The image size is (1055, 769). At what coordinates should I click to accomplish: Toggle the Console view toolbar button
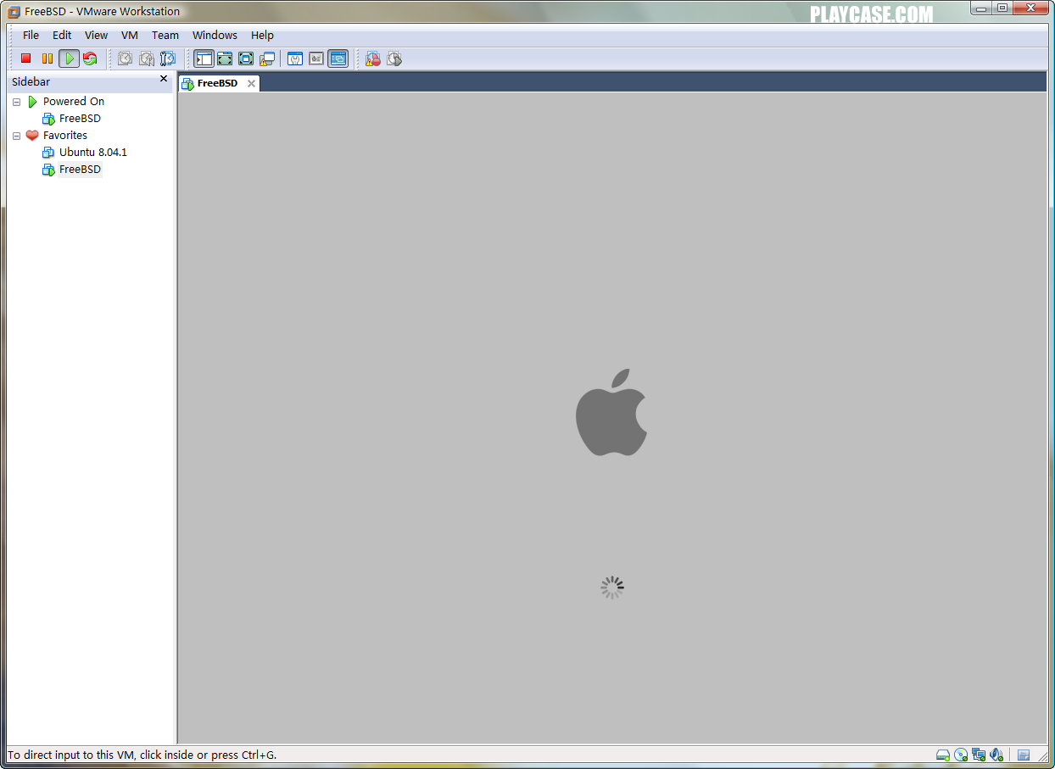coord(338,59)
